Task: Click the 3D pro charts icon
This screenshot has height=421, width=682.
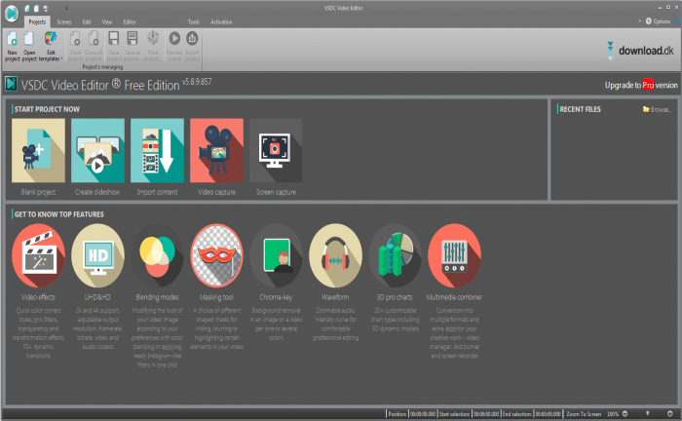Action: pos(395,255)
